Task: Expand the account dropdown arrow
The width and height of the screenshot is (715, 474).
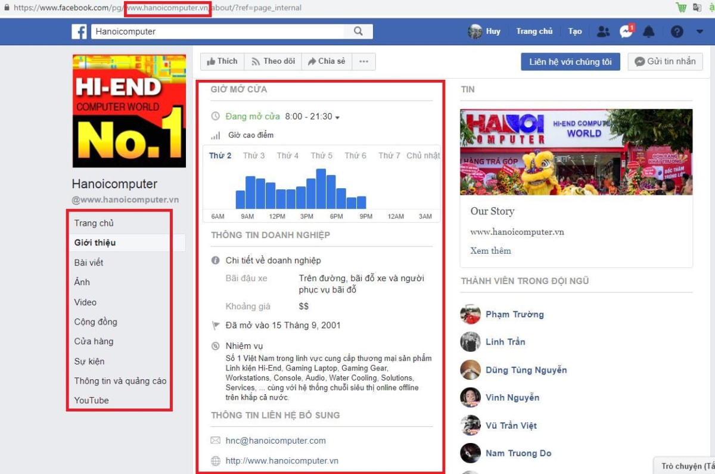Action: [x=700, y=32]
